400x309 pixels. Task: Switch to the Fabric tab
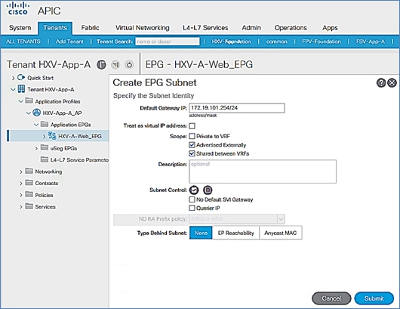point(90,28)
